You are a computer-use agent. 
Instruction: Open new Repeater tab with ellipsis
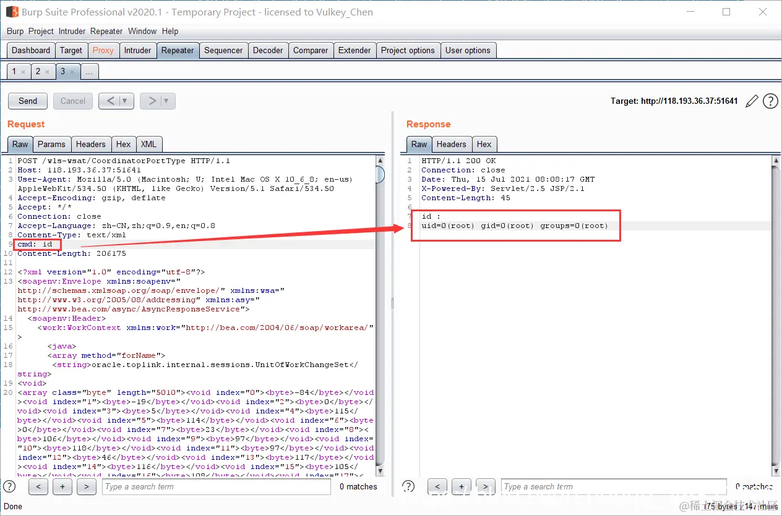point(89,72)
